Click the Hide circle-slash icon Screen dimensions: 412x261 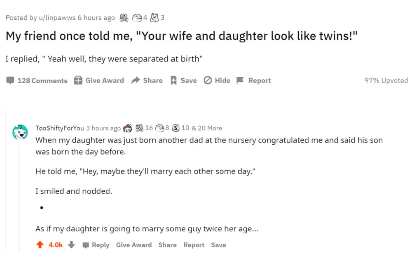point(208,80)
